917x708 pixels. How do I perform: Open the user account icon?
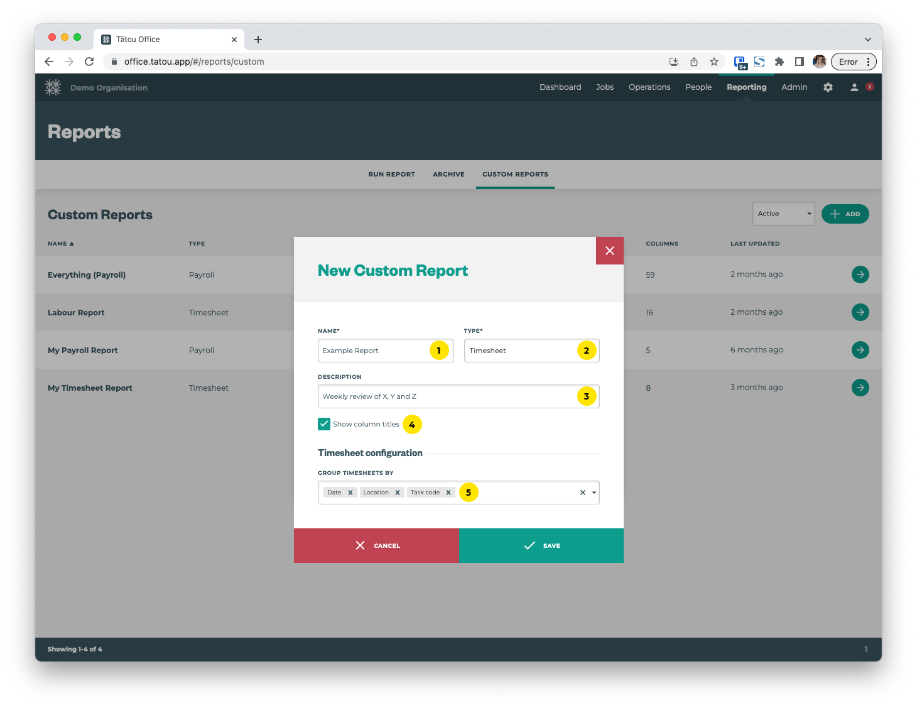coord(854,87)
